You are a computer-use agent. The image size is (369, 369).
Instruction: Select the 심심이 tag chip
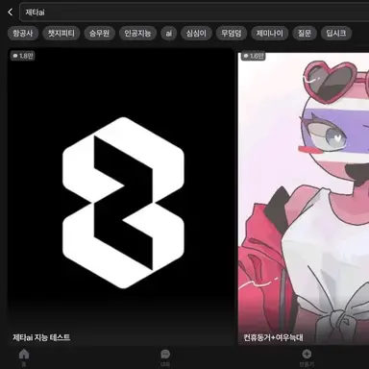tap(196, 33)
